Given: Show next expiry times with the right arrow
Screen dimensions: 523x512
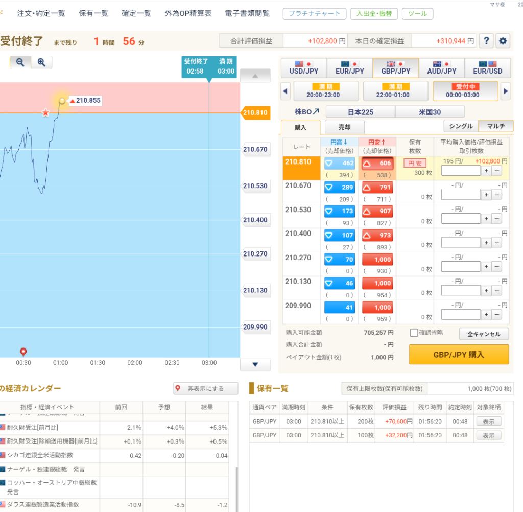Looking at the screenshot, I should pyautogui.click(x=506, y=92).
